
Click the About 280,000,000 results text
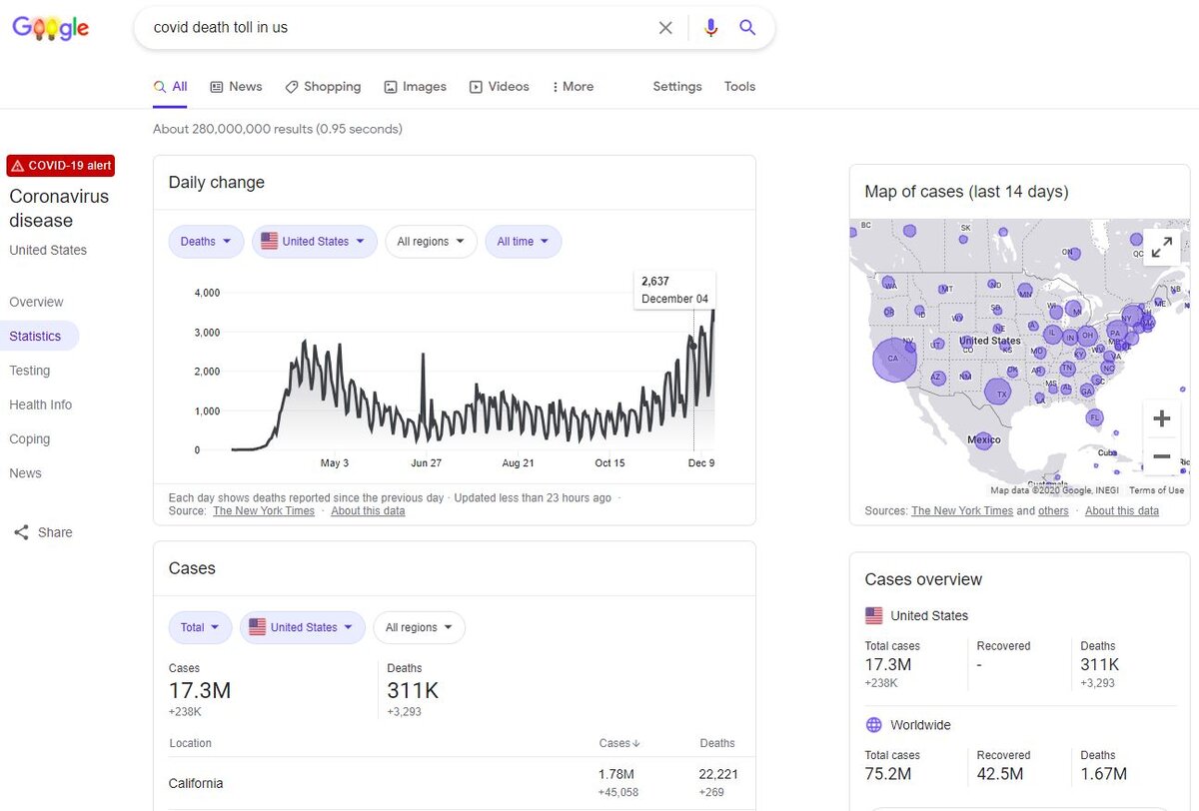278,129
